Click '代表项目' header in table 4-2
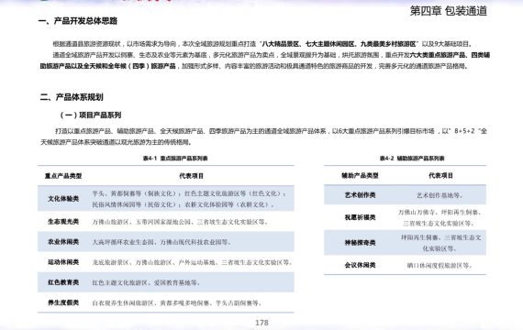Viewport: 523px width, 330px height. [440, 175]
